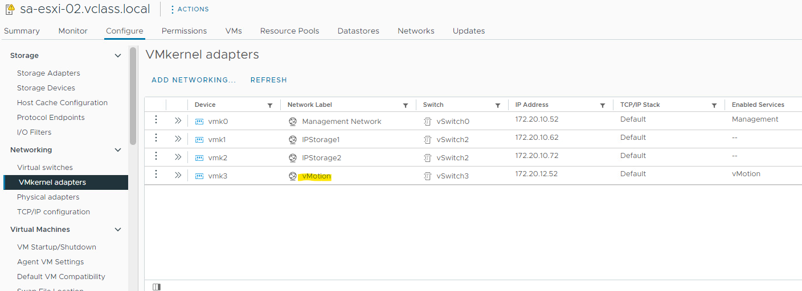
Task: Click the IPStorage1 port group icon
Action: click(x=293, y=140)
